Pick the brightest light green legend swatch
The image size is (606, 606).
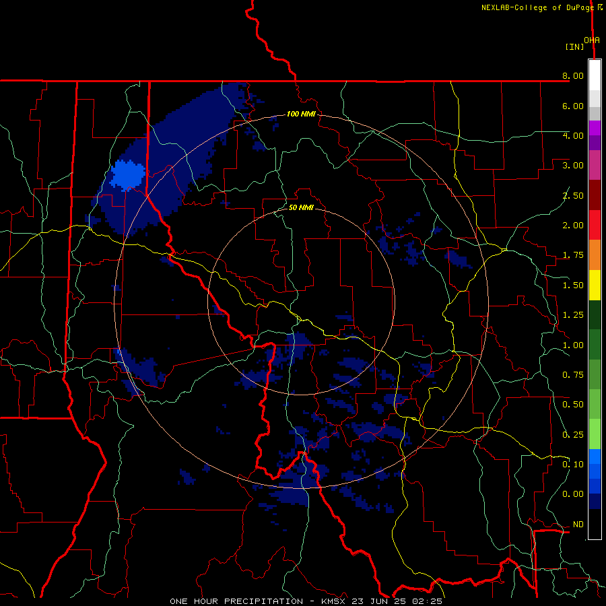click(595, 434)
